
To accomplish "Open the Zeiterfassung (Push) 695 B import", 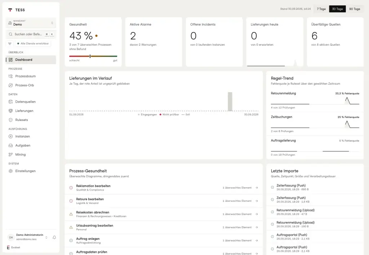I will [315, 187].
